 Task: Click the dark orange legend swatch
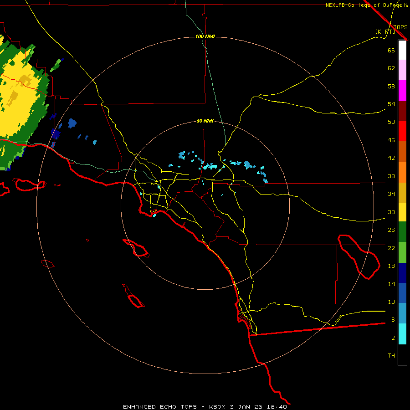[x=402, y=152]
